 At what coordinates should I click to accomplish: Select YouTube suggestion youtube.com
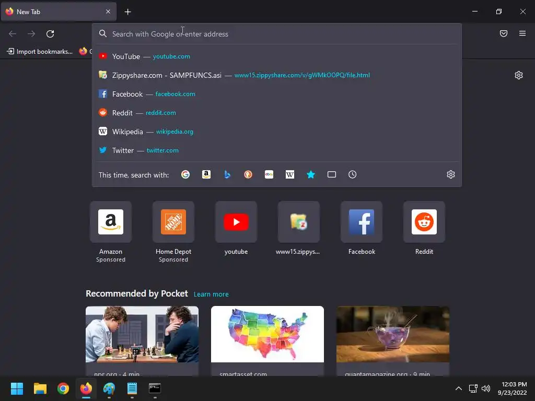[277, 56]
